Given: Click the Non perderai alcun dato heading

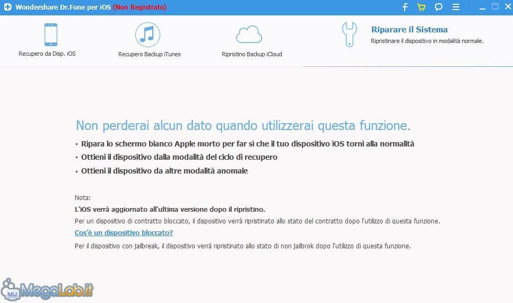Looking at the screenshot, I should click(243, 125).
